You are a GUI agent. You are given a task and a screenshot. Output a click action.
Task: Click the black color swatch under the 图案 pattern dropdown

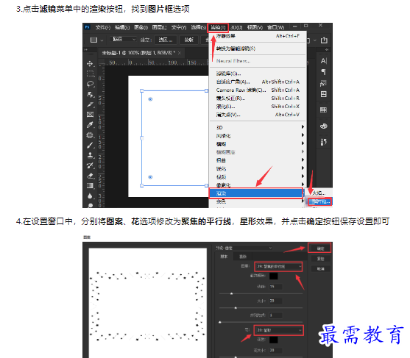click(x=274, y=276)
